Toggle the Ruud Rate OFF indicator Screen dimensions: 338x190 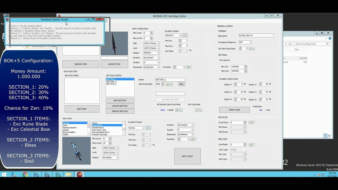point(252,122)
